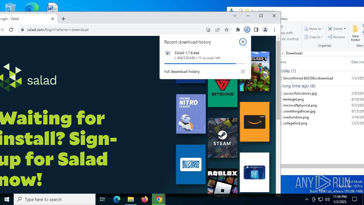364x205 pixels.
Task: Select successfulsciences.jpg in Explorer
Action: 300,93
